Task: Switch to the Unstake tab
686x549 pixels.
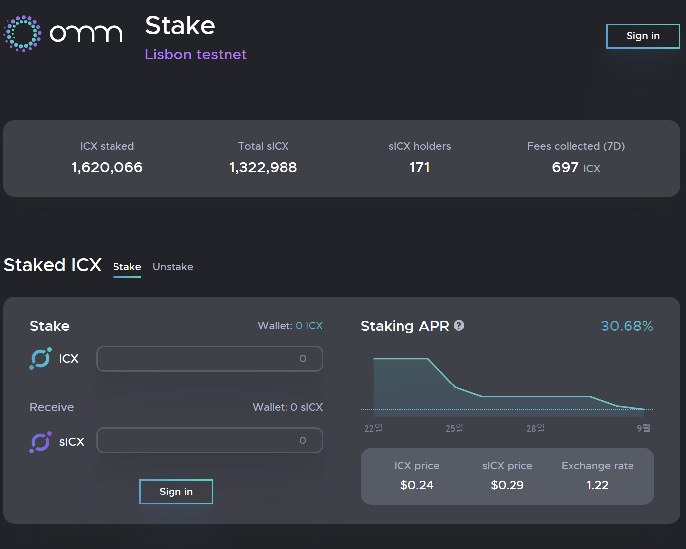Action: pos(173,267)
